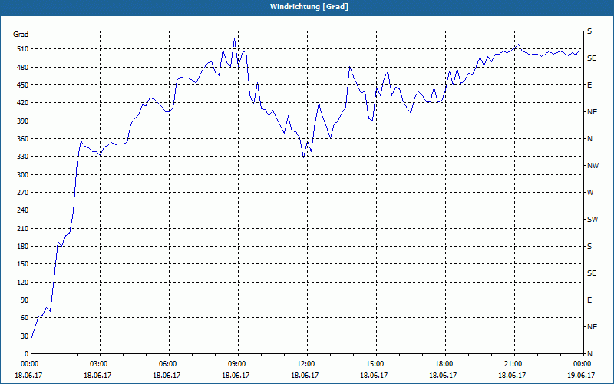The width and height of the screenshot is (614, 384).
Task: Select the 0 y-axis origin value
Action: click(x=26, y=354)
